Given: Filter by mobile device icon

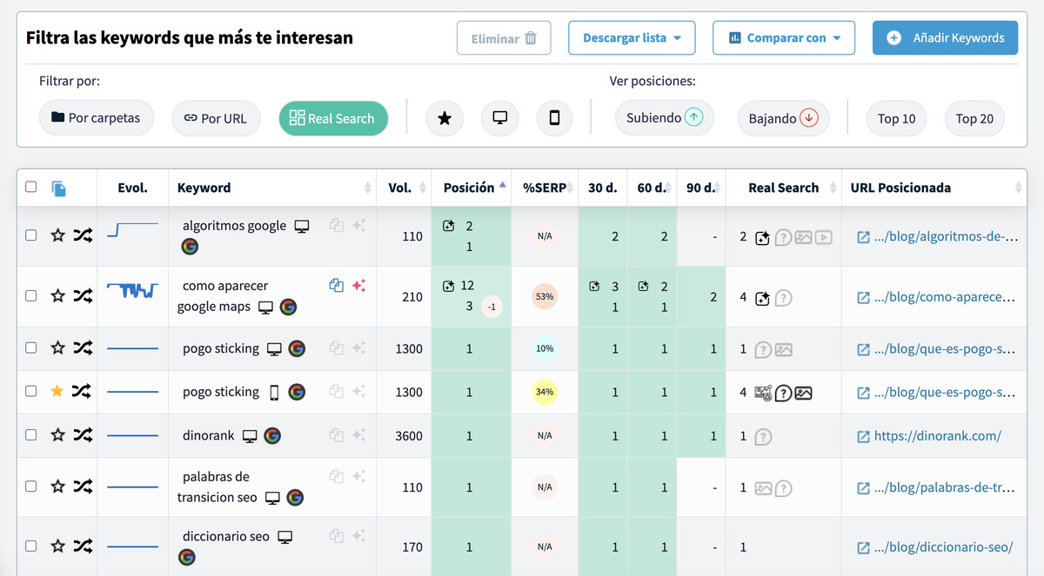Looking at the screenshot, I should tap(554, 118).
